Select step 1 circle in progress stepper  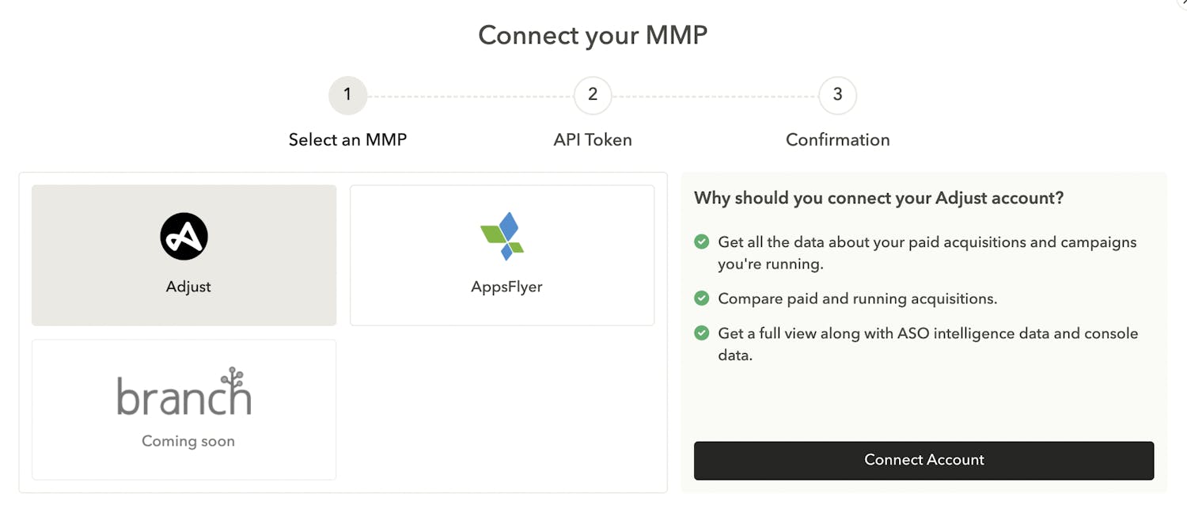pos(347,95)
